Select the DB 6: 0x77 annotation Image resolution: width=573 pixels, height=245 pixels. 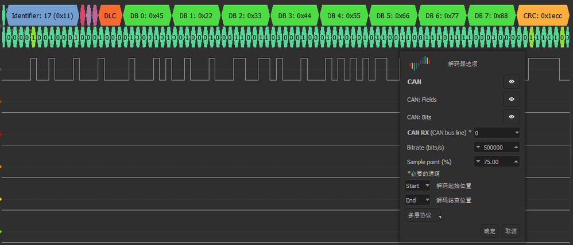tap(442, 15)
